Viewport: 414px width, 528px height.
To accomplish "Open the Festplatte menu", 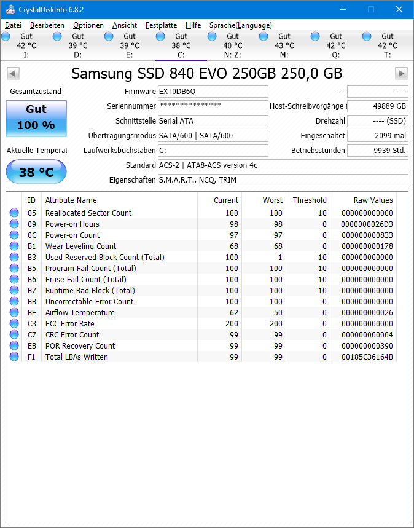I will [161, 25].
